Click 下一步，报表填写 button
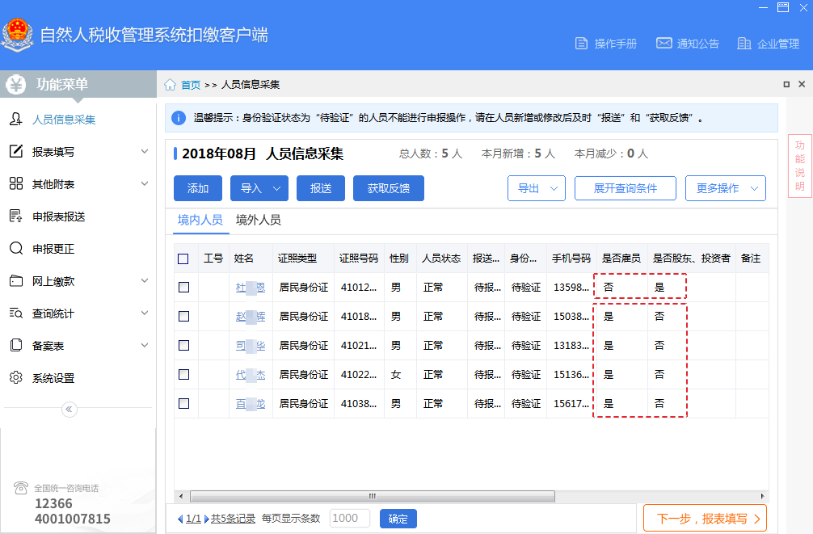813x534 pixels. pyautogui.click(x=706, y=519)
